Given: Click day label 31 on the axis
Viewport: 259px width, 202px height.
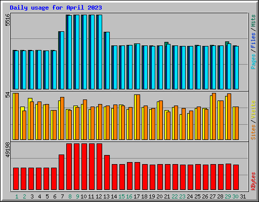Looking at the screenshot, I should point(243,196).
